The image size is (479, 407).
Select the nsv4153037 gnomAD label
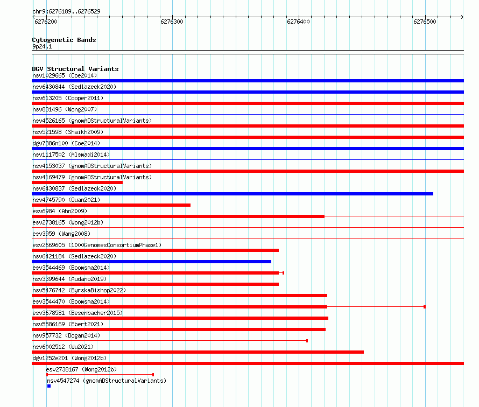[92, 166]
